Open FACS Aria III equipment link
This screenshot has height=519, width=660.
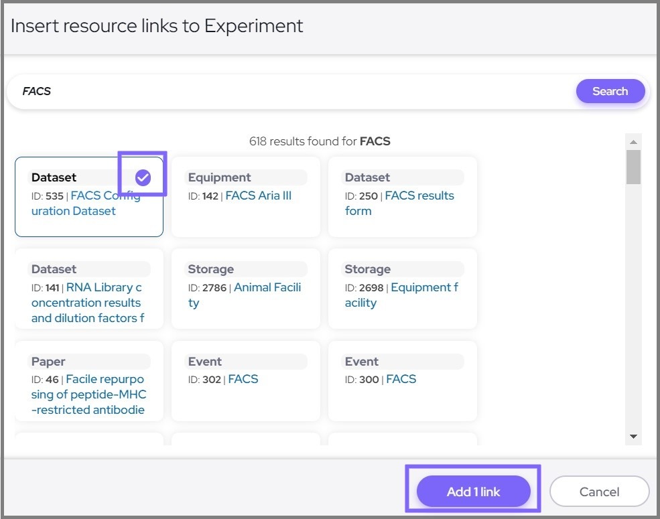click(258, 196)
